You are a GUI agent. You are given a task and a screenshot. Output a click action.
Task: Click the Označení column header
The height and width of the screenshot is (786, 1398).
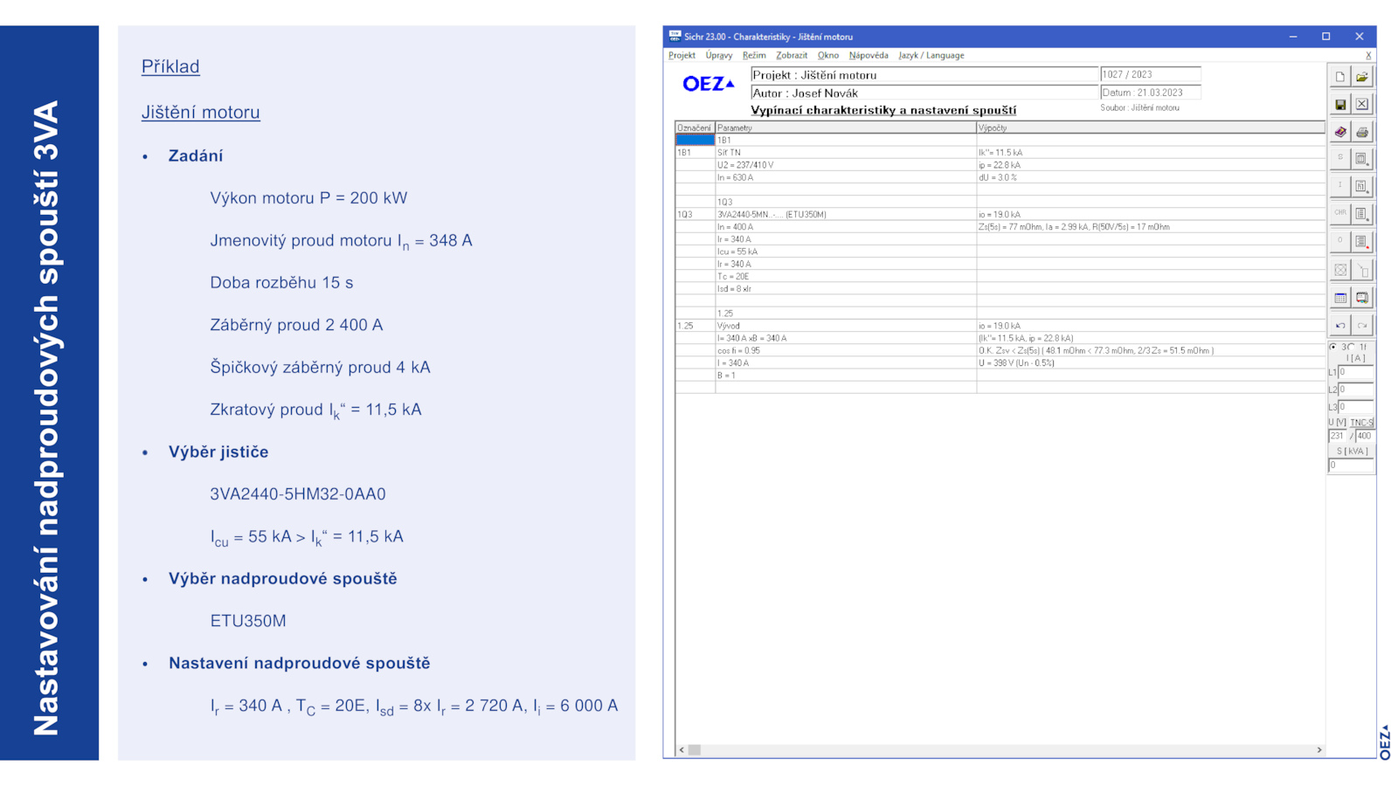point(695,128)
